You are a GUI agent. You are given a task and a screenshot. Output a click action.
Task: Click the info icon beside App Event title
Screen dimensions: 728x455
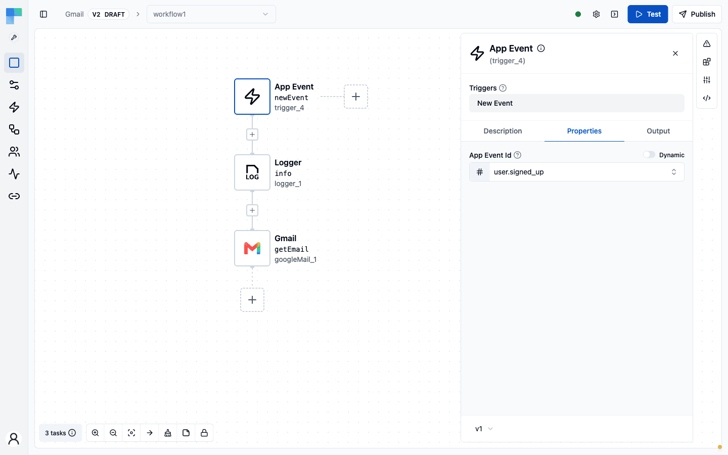point(541,49)
